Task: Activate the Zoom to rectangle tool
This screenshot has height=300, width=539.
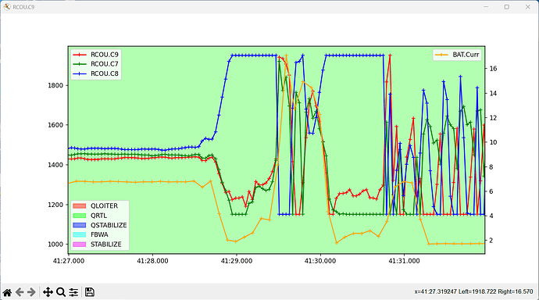Action: click(x=61, y=292)
